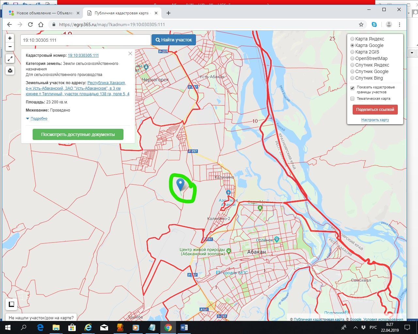Switch to 'Публичная кадастровая карта' tab
The image size is (418, 334).
(121, 13)
